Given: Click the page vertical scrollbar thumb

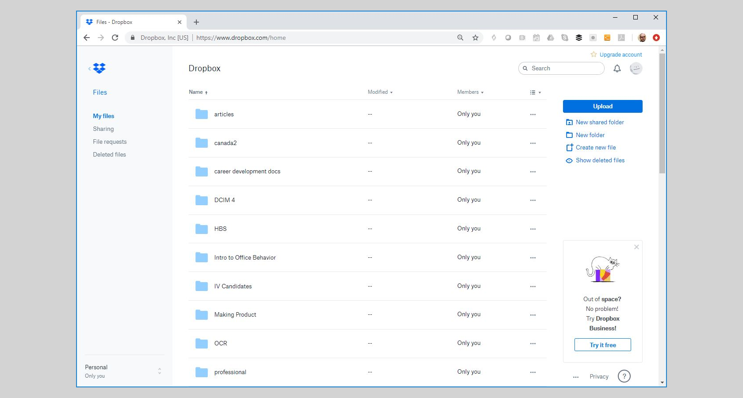Looking at the screenshot, I should [x=662, y=114].
